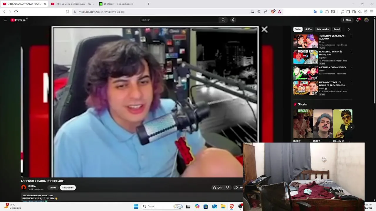This screenshot has width=376, height=211.
Task: Open Brave Leo AI sparkle icon
Action: tap(360, 12)
